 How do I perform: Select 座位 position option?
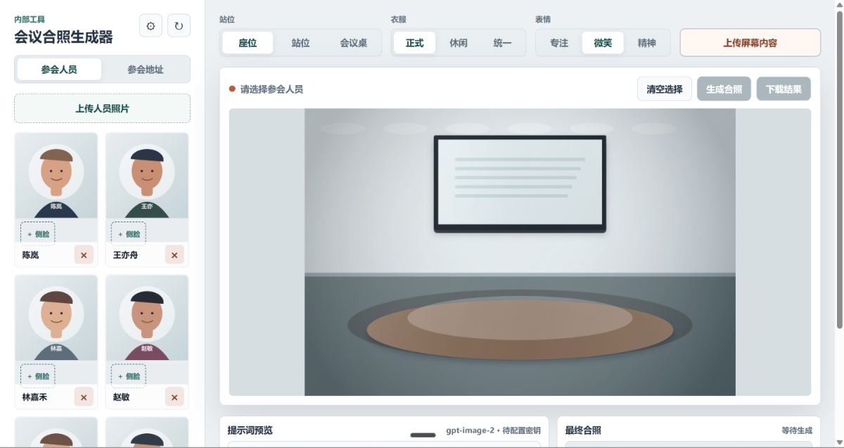(x=248, y=43)
